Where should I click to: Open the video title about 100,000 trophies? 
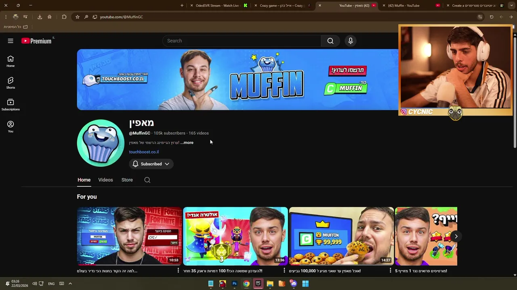coord(325,271)
